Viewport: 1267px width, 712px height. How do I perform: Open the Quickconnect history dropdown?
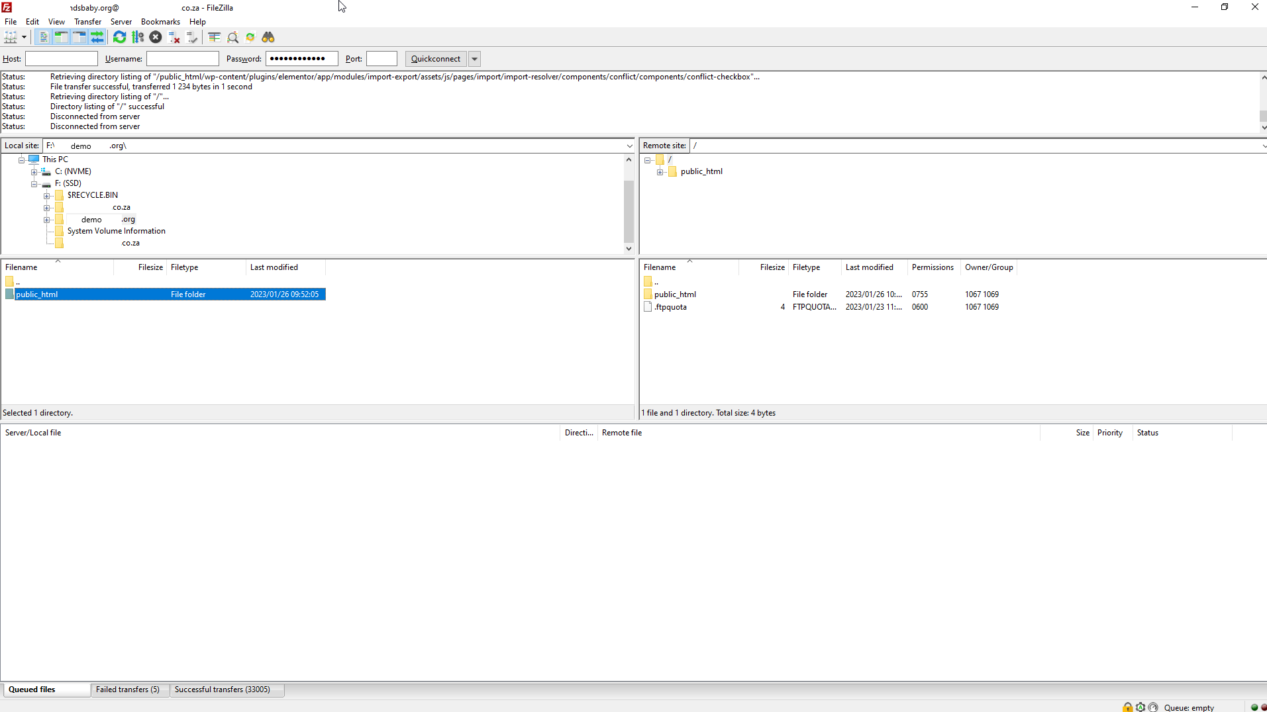(475, 59)
